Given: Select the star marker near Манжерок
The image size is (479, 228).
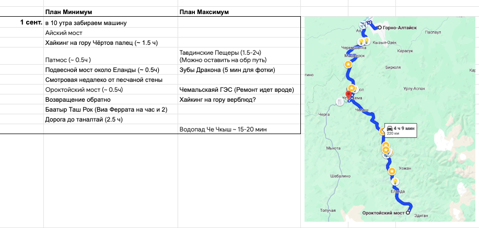Looking at the screenshot, I should [x=348, y=64].
